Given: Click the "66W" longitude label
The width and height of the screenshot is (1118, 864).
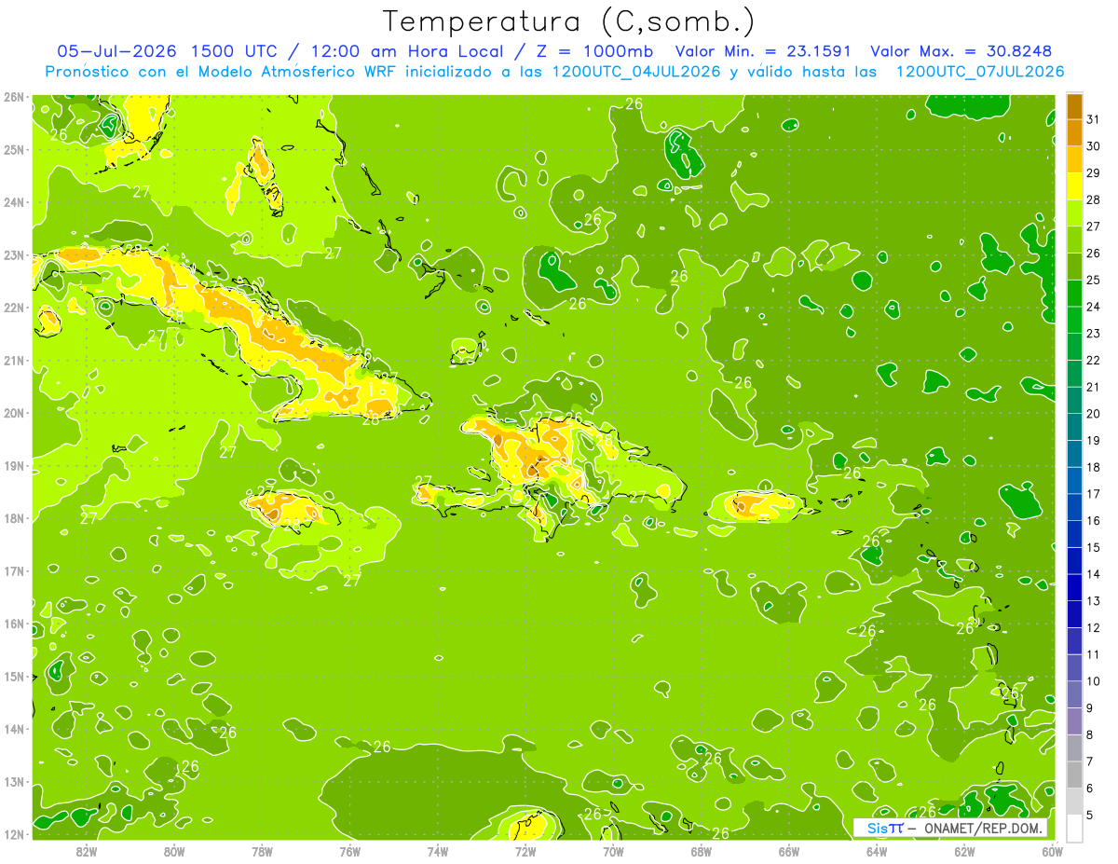Looking at the screenshot, I should [x=789, y=851].
